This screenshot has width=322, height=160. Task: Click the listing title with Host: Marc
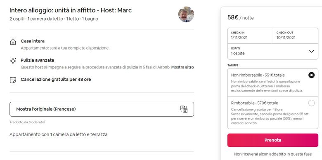coord(71,10)
